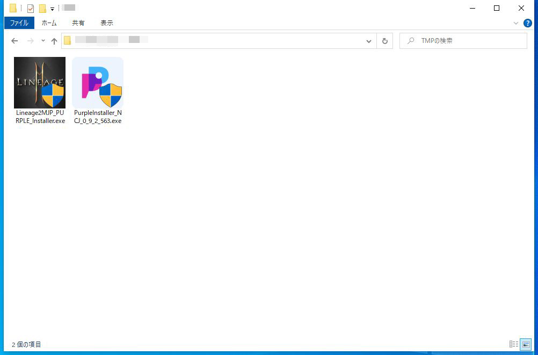Image resolution: width=538 pixels, height=355 pixels.
Task: Go back with the back arrow
Action: tap(14, 41)
